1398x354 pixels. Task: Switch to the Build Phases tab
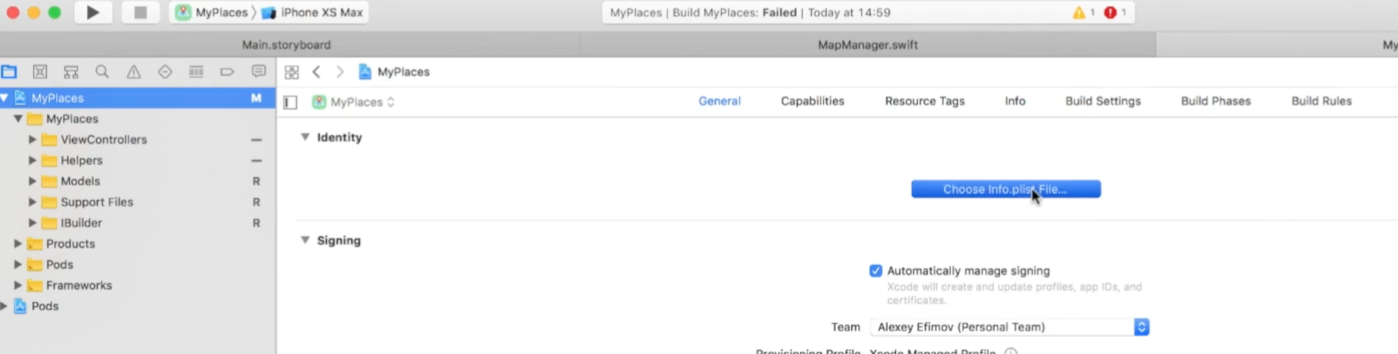1216,101
